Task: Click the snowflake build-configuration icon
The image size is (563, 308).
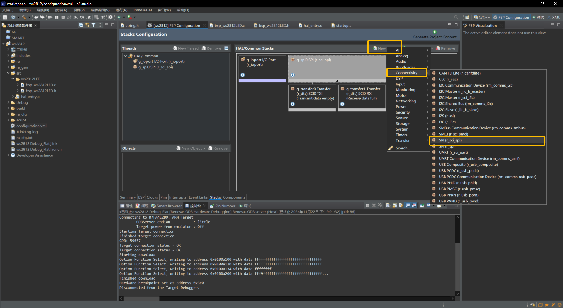Action: pos(13,17)
